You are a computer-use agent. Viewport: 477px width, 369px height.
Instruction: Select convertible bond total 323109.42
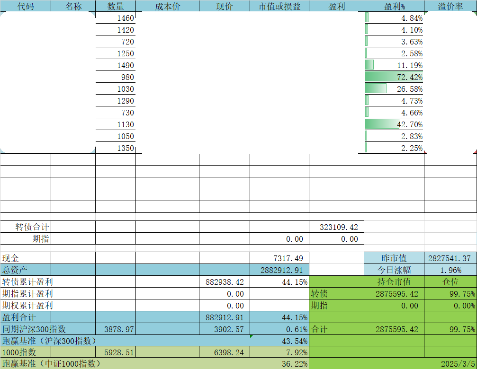click(x=336, y=227)
